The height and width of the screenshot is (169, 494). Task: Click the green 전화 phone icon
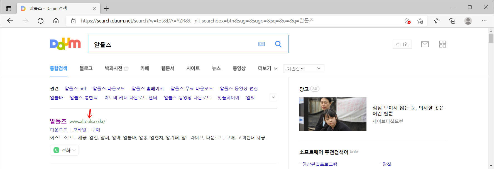(57, 150)
